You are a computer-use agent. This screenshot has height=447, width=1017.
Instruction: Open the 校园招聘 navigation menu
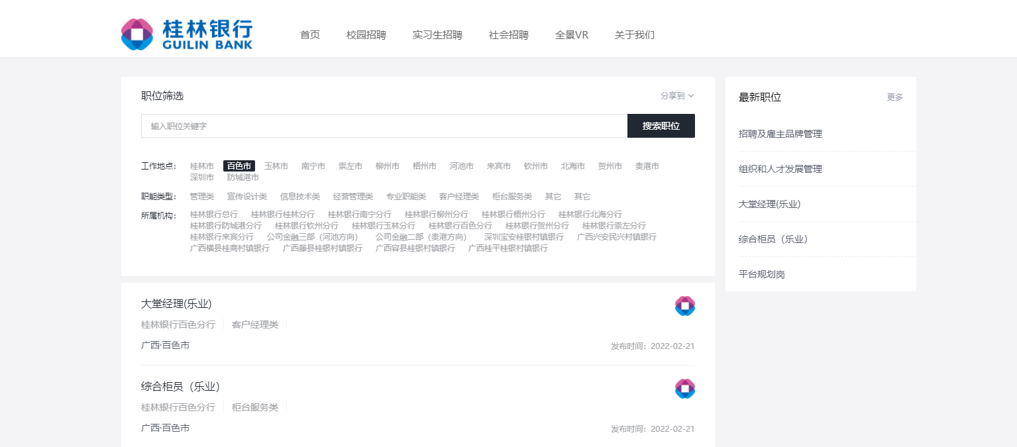pyautogui.click(x=366, y=35)
